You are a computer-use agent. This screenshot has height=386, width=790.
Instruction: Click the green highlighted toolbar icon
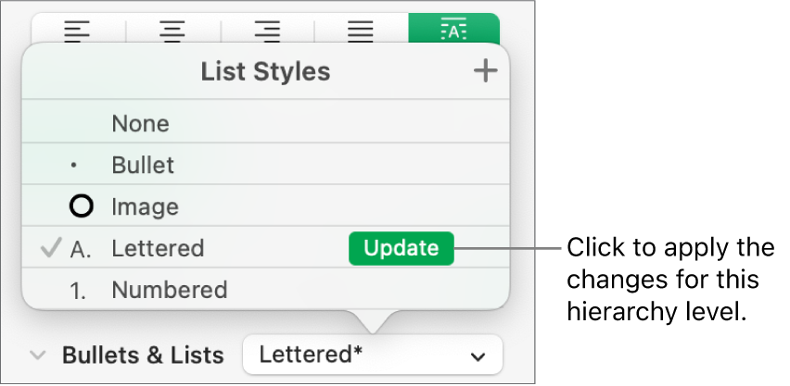[x=453, y=30]
